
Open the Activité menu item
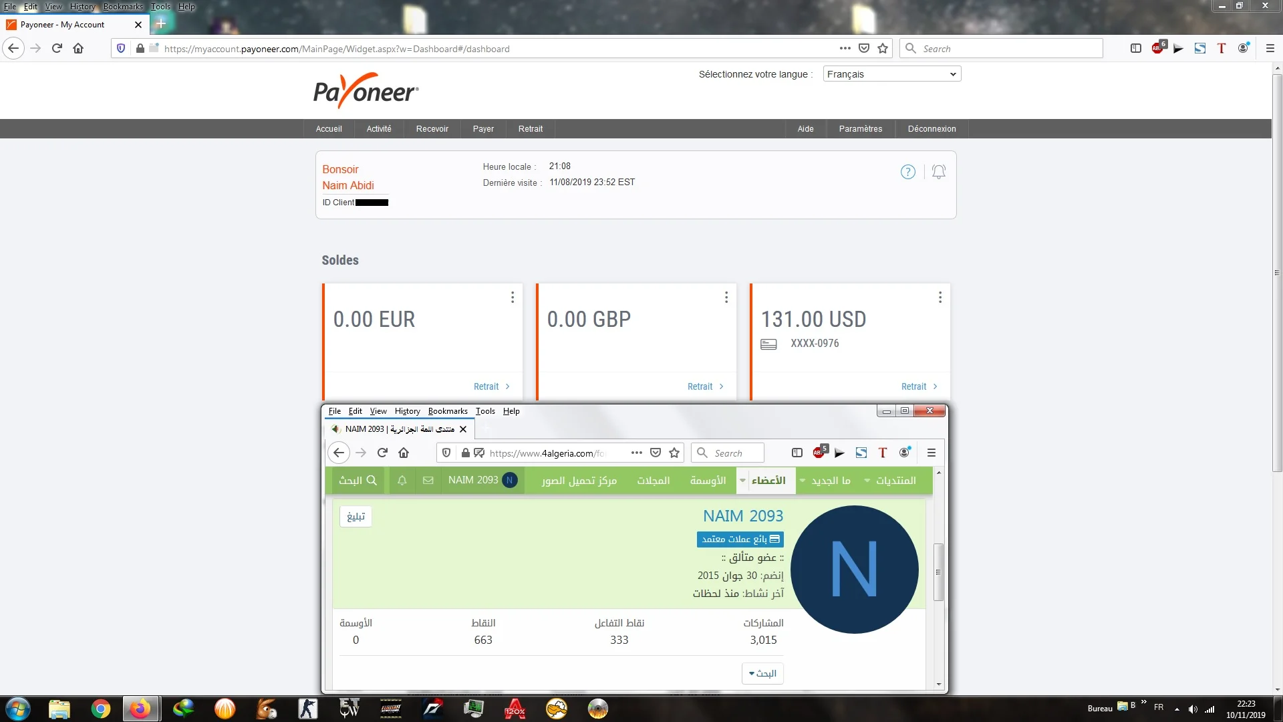[378, 129]
